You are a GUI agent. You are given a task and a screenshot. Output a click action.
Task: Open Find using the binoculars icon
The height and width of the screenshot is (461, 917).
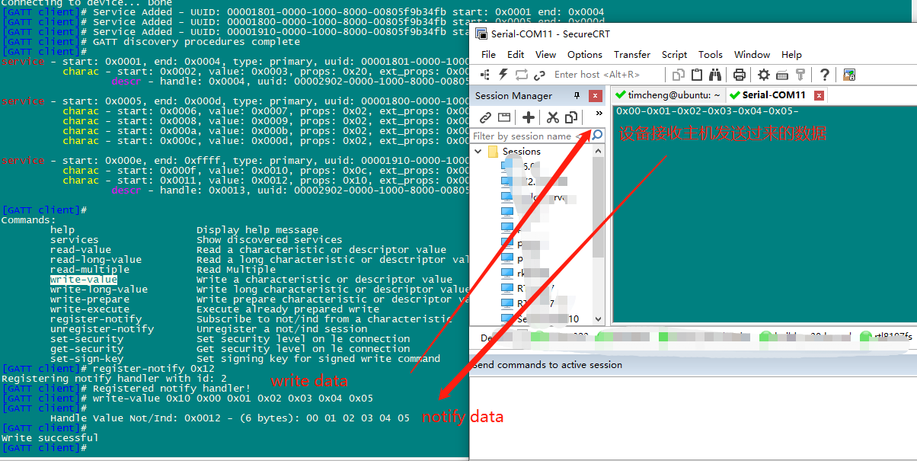tap(714, 73)
